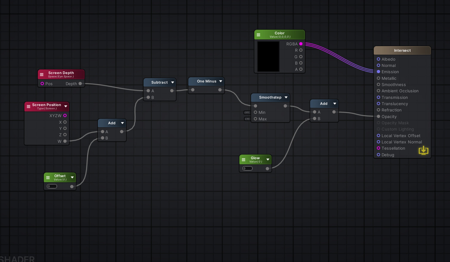Click the Metallic input port on Intersect
The width and height of the screenshot is (450, 262).
coord(378,78)
